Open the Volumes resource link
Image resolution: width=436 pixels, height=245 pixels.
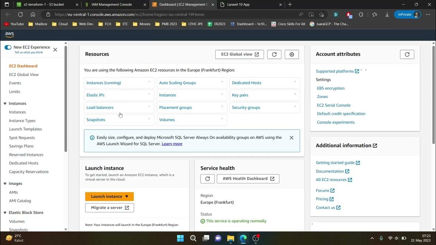coord(167,120)
